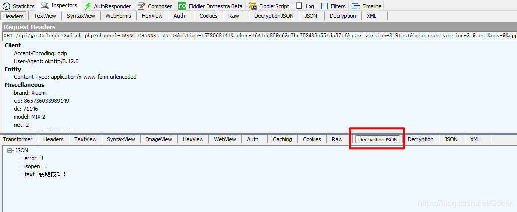
Task: Open the Timeline tab
Action: 367,6
